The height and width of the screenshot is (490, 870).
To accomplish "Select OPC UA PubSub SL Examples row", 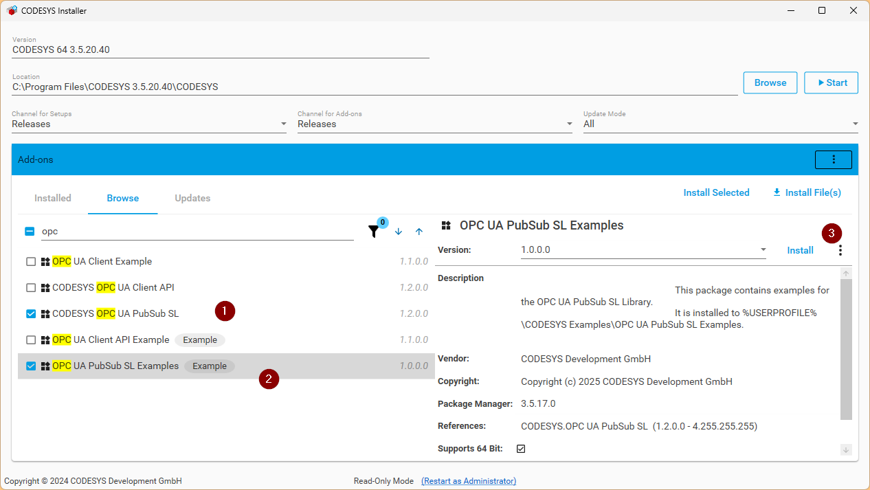I will pyautogui.click(x=226, y=366).
